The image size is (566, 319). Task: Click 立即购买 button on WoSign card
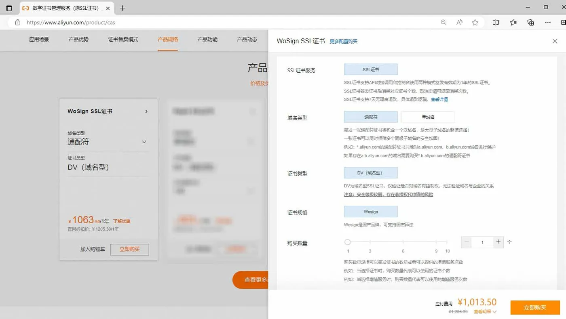click(x=129, y=250)
